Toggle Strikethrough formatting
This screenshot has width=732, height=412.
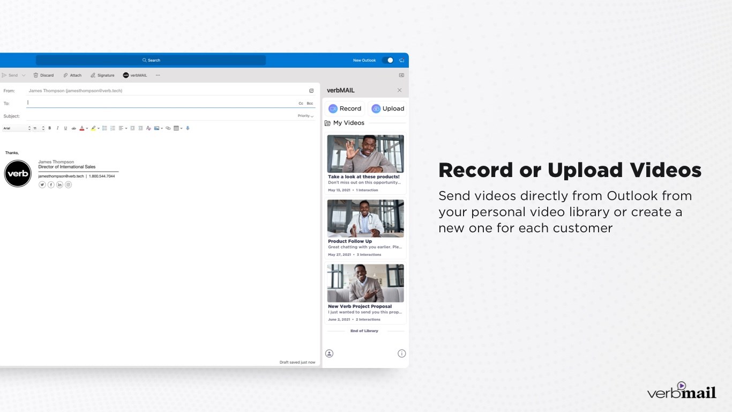pos(73,128)
